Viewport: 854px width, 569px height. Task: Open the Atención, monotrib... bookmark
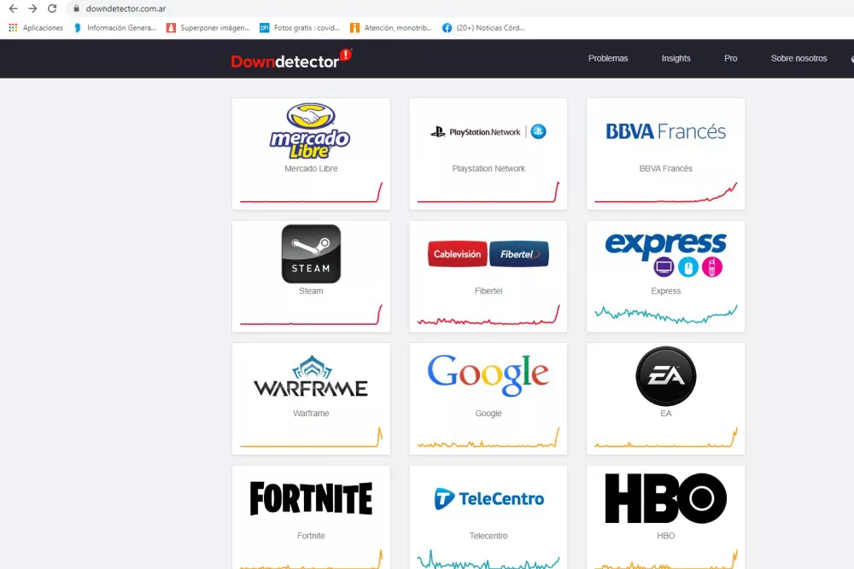(391, 28)
